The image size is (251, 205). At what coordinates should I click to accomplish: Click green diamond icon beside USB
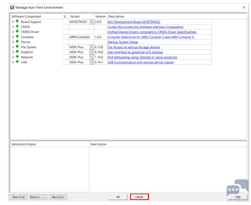[17, 62]
